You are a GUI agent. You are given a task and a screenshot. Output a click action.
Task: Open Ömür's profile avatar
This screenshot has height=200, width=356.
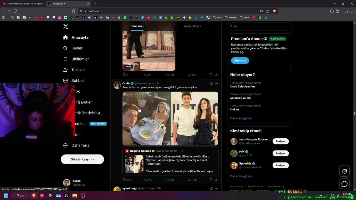point(117,85)
